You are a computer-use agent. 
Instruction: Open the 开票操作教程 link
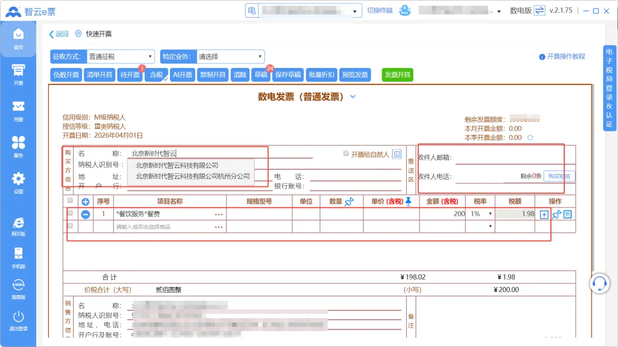562,57
